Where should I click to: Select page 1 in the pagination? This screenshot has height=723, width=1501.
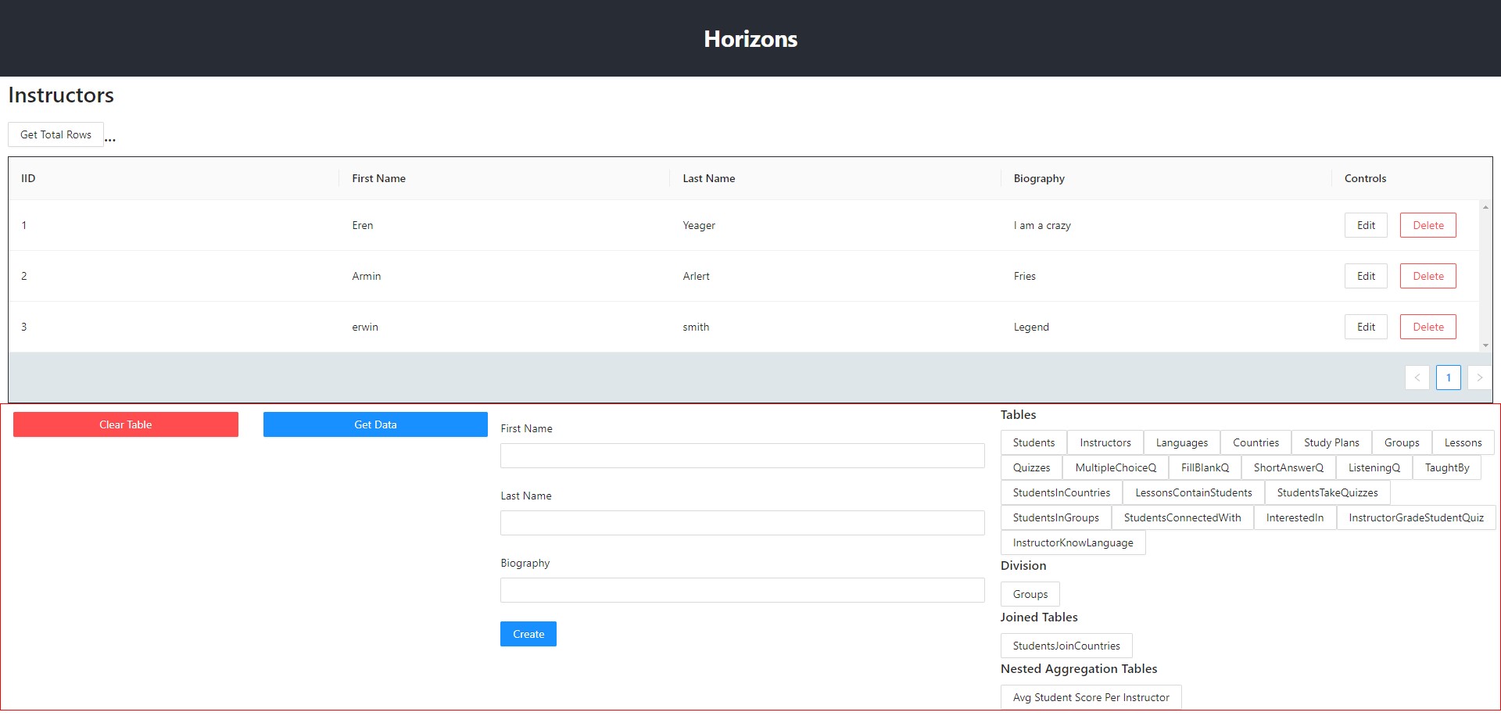pyautogui.click(x=1448, y=378)
